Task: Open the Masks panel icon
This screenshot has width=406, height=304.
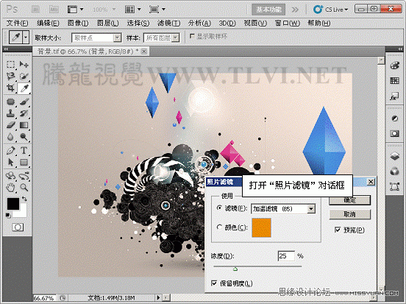Action: [x=394, y=134]
